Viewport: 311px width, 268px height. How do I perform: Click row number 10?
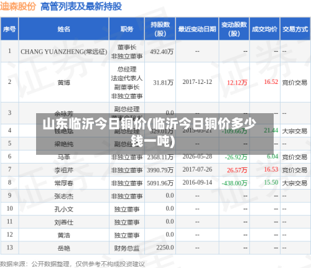(x=10, y=208)
